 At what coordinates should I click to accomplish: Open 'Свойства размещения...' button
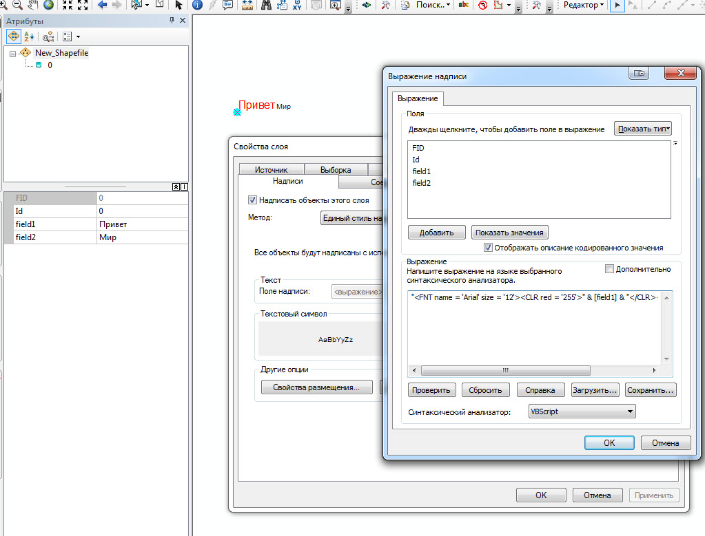(x=316, y=387)
